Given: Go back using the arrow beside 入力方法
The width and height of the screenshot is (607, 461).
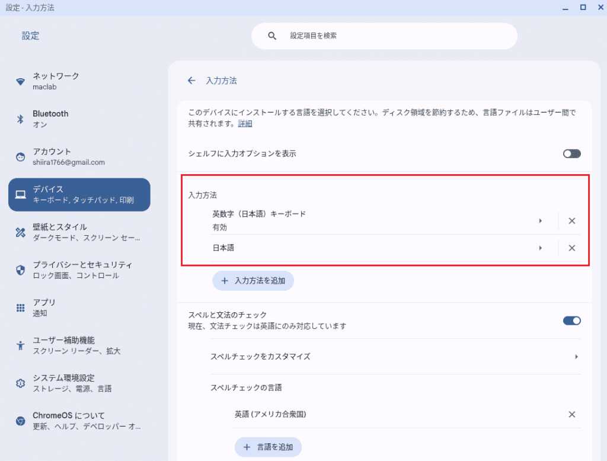Looking at the screenshot, I should 191,81.
